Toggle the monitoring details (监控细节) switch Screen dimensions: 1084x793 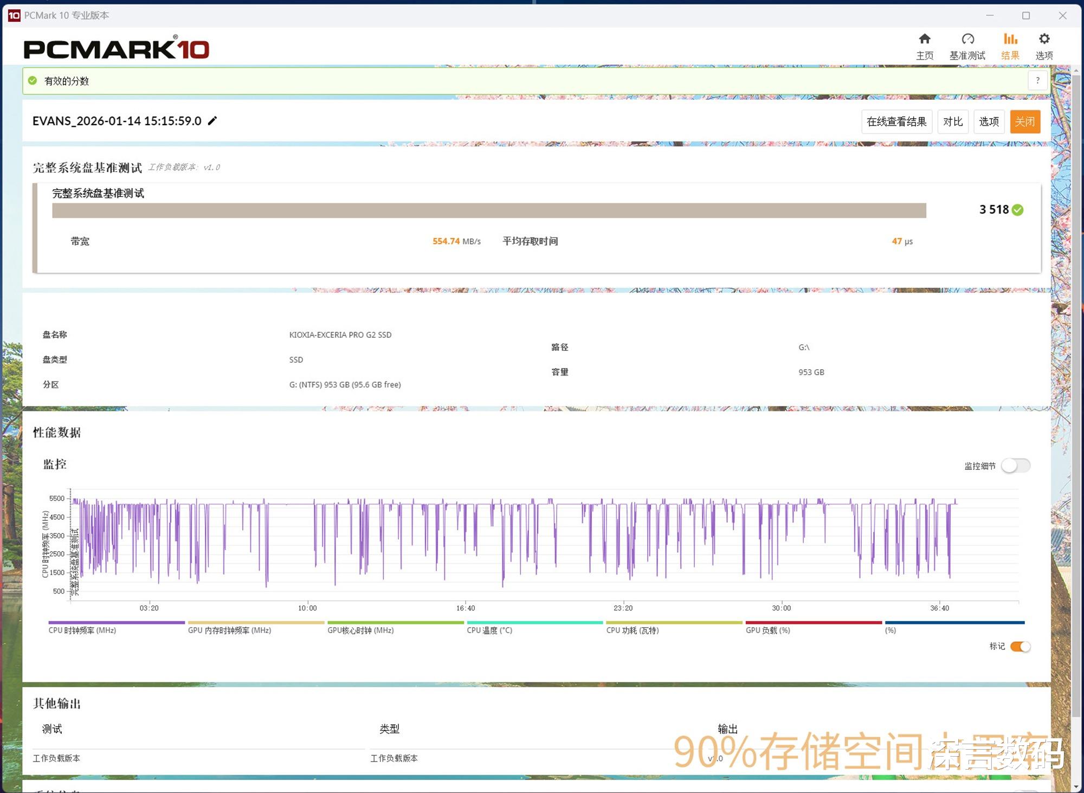coord(1015,466)
